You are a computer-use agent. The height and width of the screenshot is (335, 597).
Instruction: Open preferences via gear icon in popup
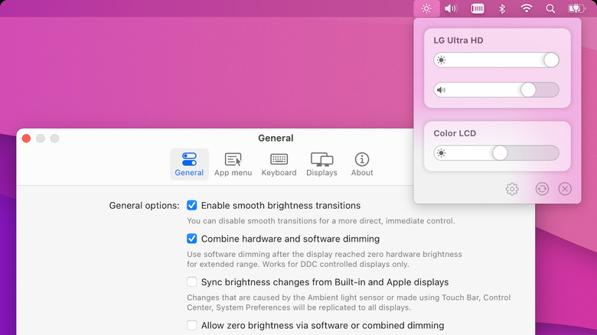[512, 189]
